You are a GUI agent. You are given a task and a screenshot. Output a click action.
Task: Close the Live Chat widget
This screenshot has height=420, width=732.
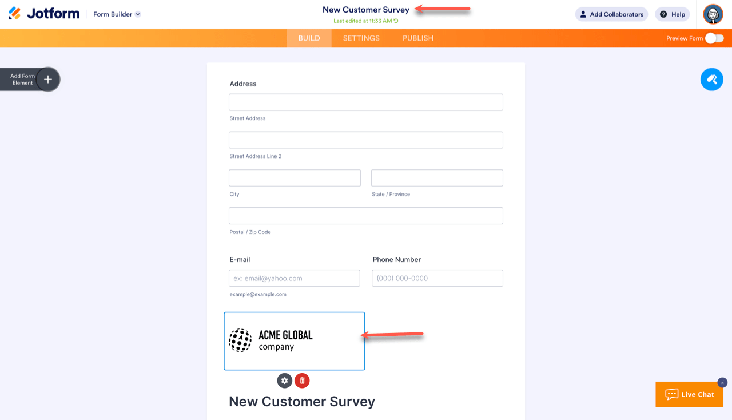click(722, 383)
